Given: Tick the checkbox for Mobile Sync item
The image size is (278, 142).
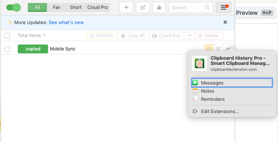Looking at the screenshot, I should click(x=7, y=49).
